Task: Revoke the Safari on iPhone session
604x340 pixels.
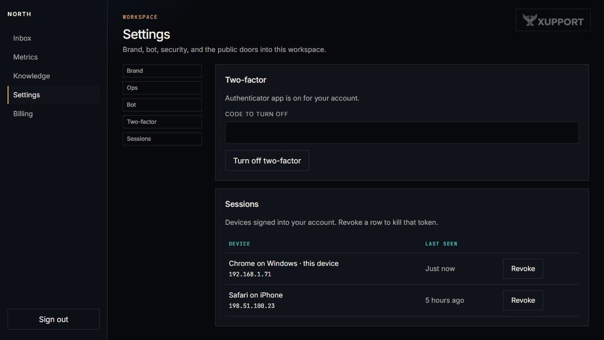Action: pos(523,300)
